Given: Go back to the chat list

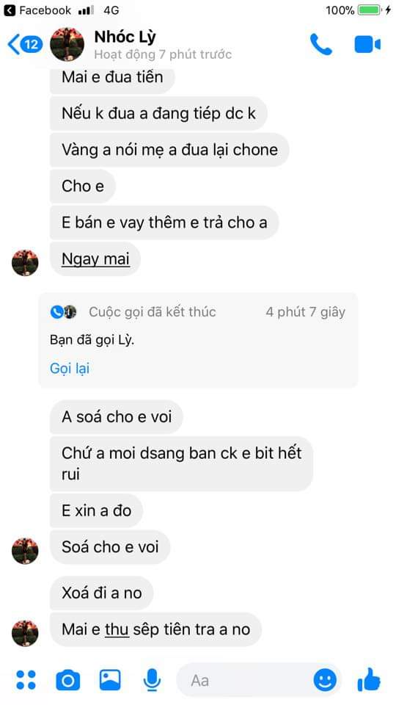Looking at the screenshot, I should click(25, 45).
